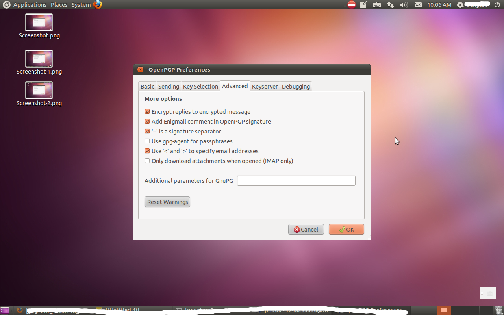Screen dimensions: 504x315
Task: Open the Keyserver tab
Action: coord(265,87)
